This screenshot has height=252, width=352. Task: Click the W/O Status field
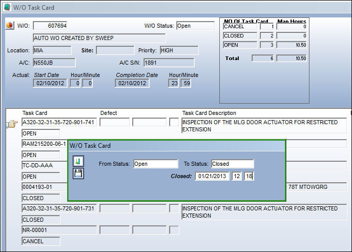[x=196, y=26]
